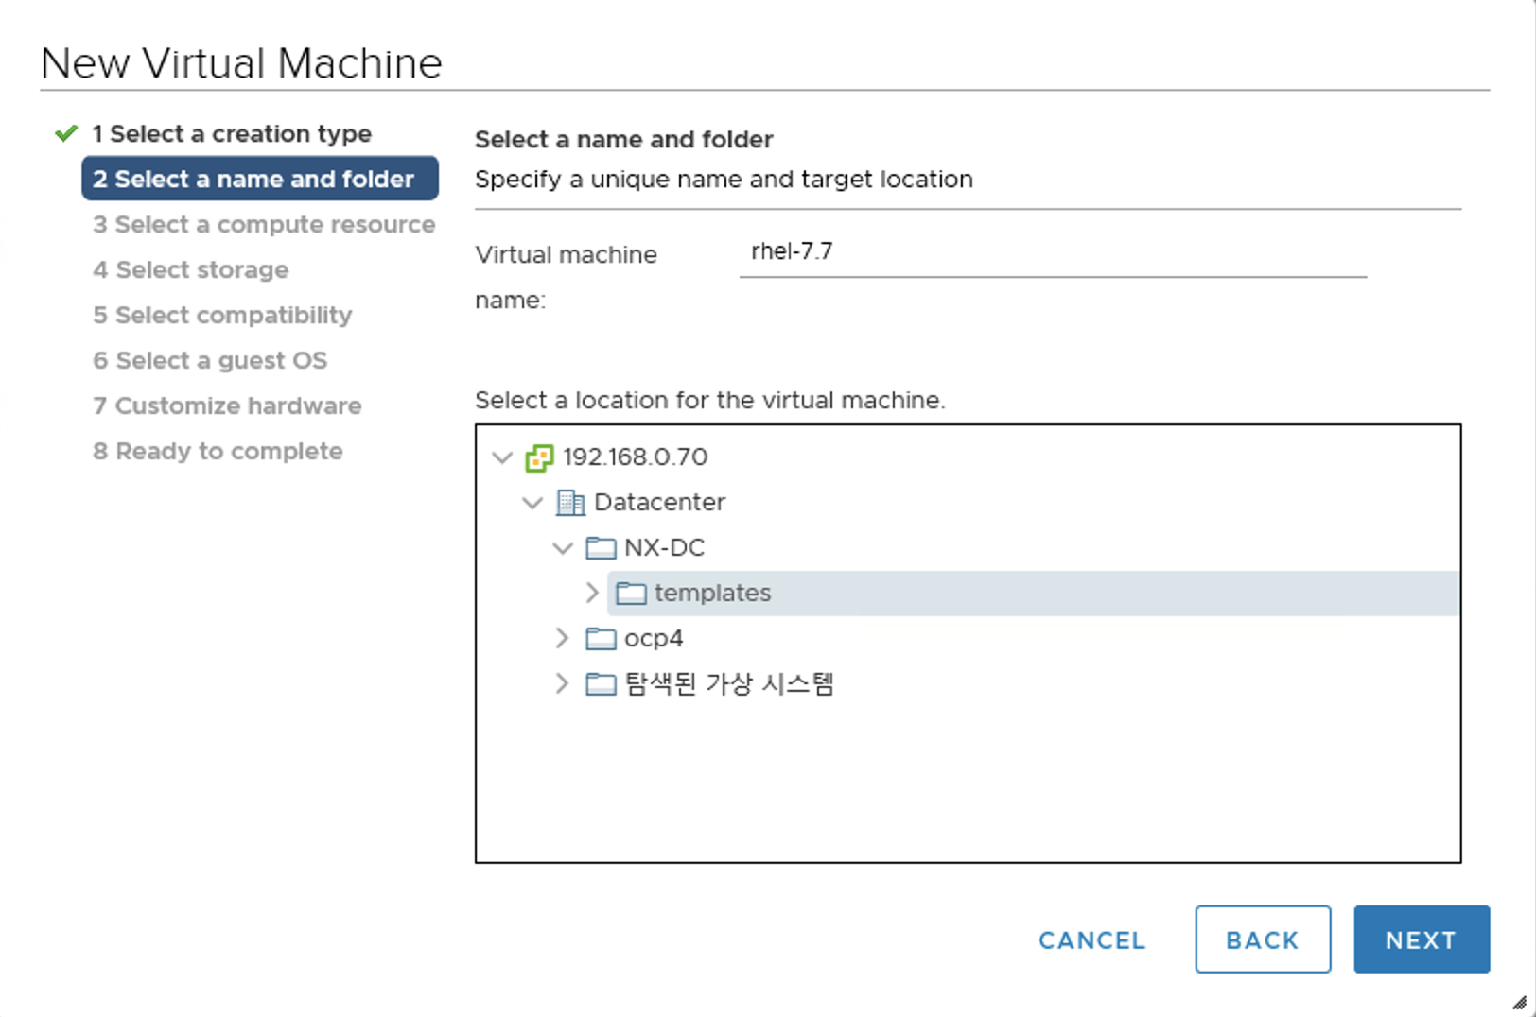The width and height of the screenshot is (1536, 1017).
Task: Select step 8 Ready to complete
Action: [x=218, y=451]
